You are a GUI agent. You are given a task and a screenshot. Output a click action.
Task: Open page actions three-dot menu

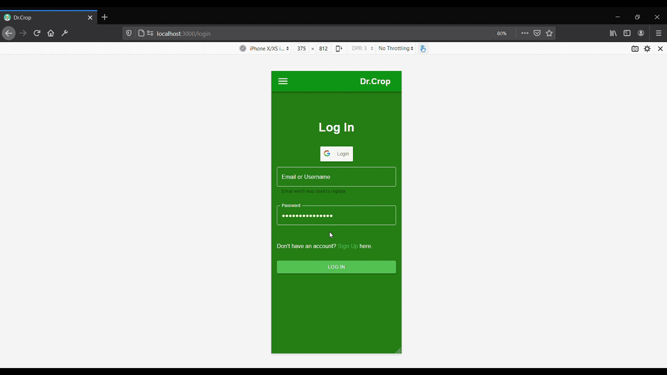click(x=525, y=33)
